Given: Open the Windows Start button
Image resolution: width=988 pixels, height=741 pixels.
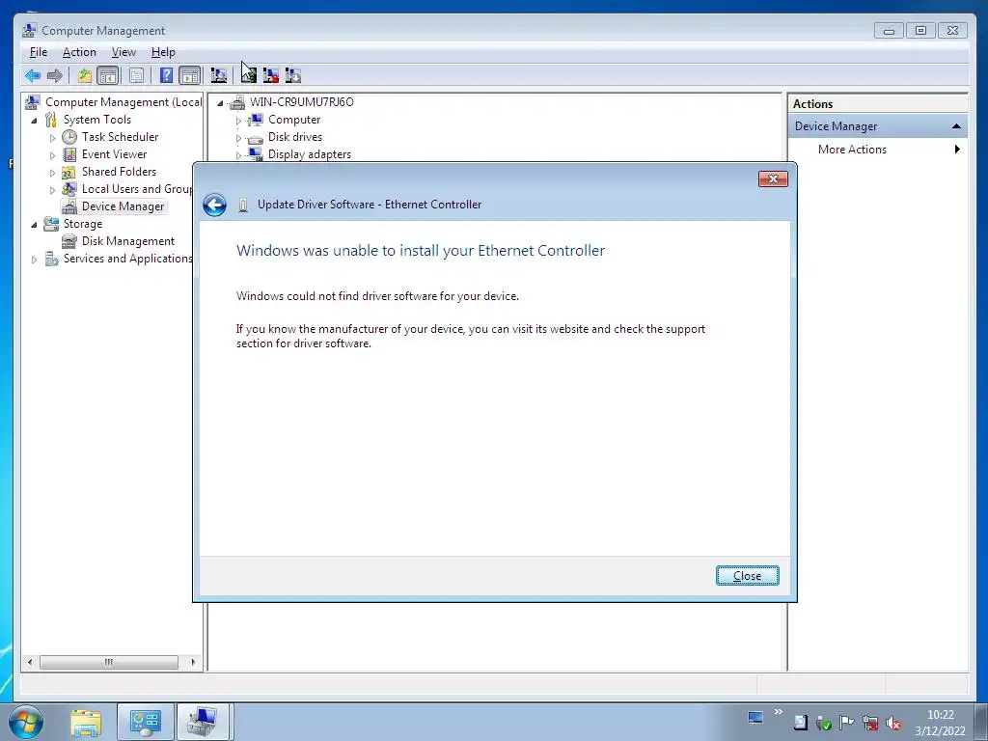Looking at the screenshot, I should pyautogui.click(x=26, y=722).
